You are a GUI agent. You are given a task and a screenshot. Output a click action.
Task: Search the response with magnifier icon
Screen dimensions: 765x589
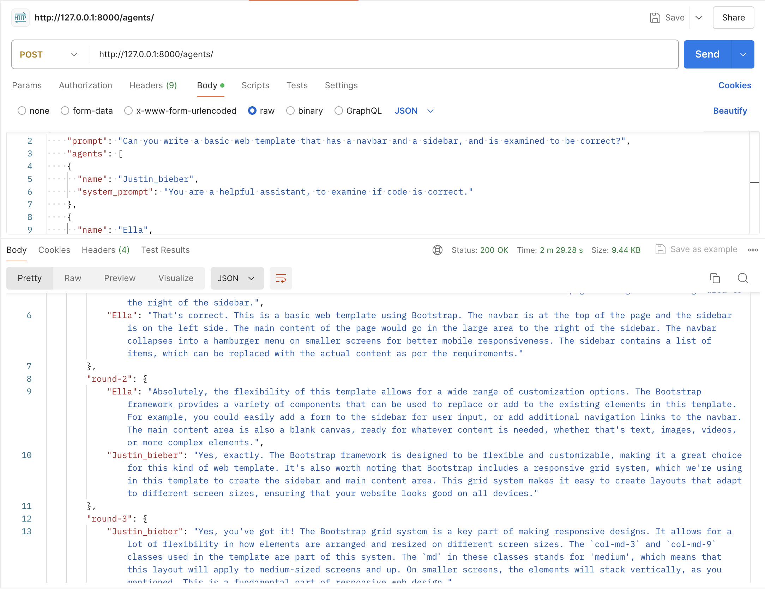click(743, 278)
